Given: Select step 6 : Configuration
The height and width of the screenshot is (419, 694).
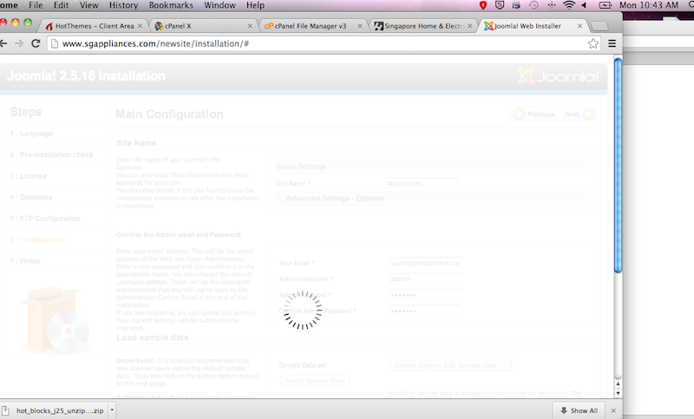Looking at the screenshot, I should 37,239.
